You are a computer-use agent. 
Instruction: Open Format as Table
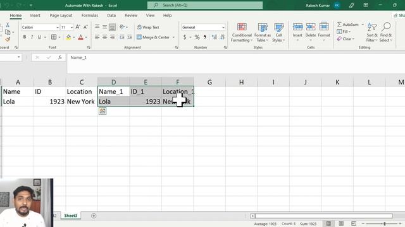click(x=263, y=33)
